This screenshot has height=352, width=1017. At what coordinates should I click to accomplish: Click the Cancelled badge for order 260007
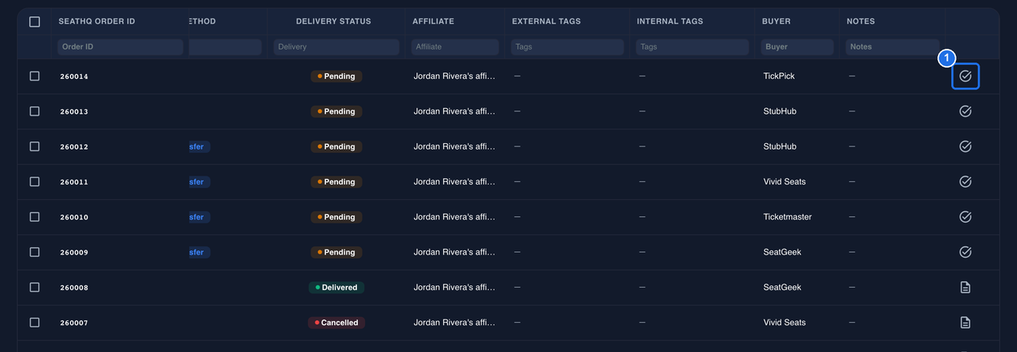coord(337,323)
